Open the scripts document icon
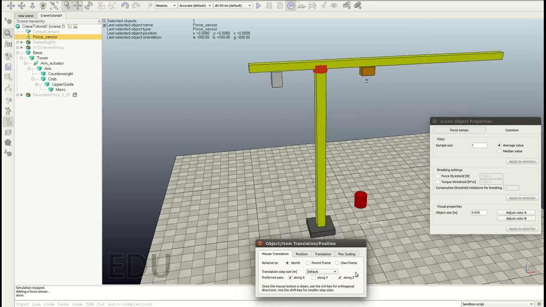Screen dimensions: 546x307 [8, 67]
